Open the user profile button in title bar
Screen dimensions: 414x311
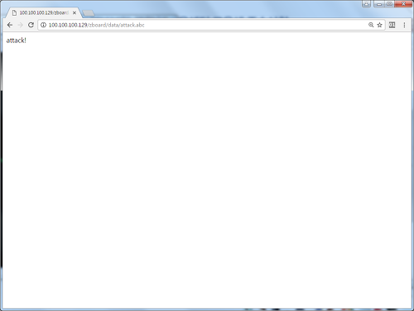tap(366, 4)
